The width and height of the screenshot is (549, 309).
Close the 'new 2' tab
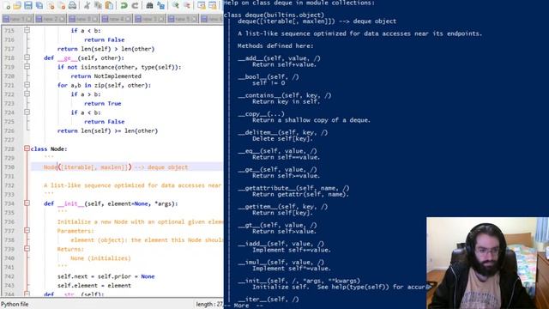[x=62, y=18]
